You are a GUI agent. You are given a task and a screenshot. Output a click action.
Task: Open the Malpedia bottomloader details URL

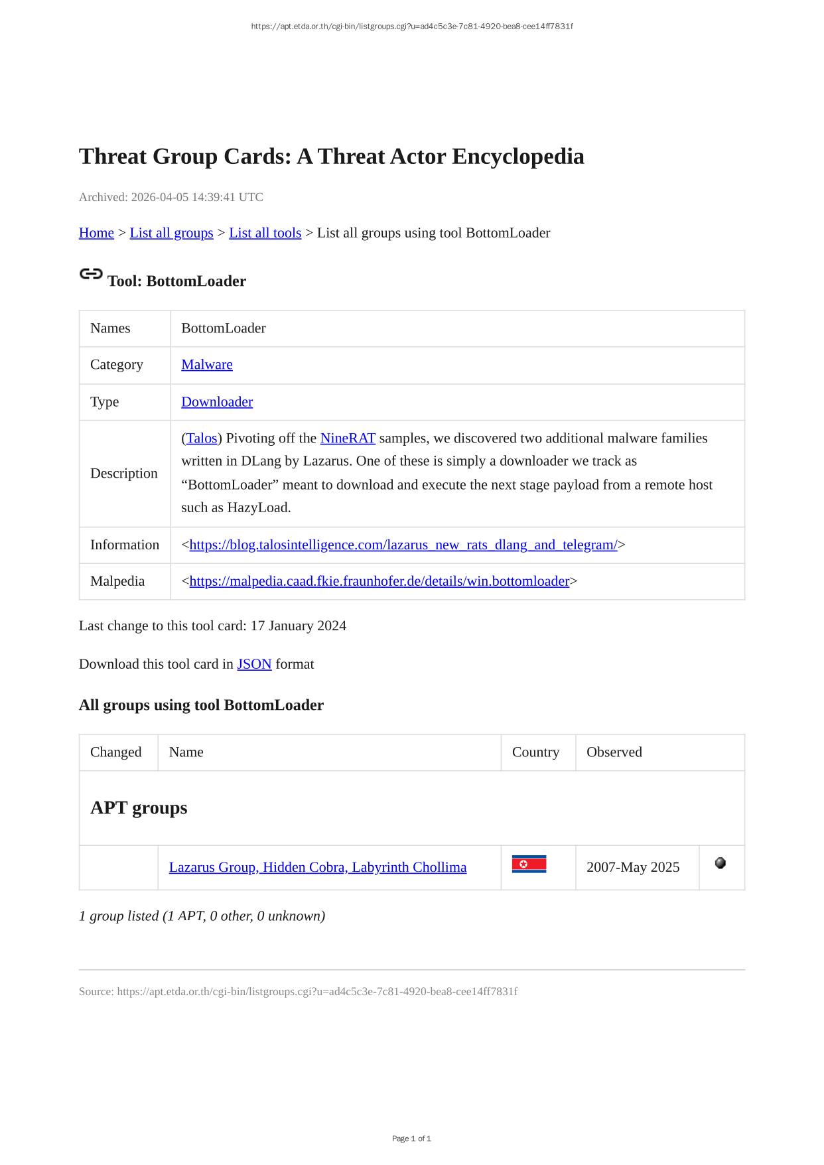pos(379,581)
